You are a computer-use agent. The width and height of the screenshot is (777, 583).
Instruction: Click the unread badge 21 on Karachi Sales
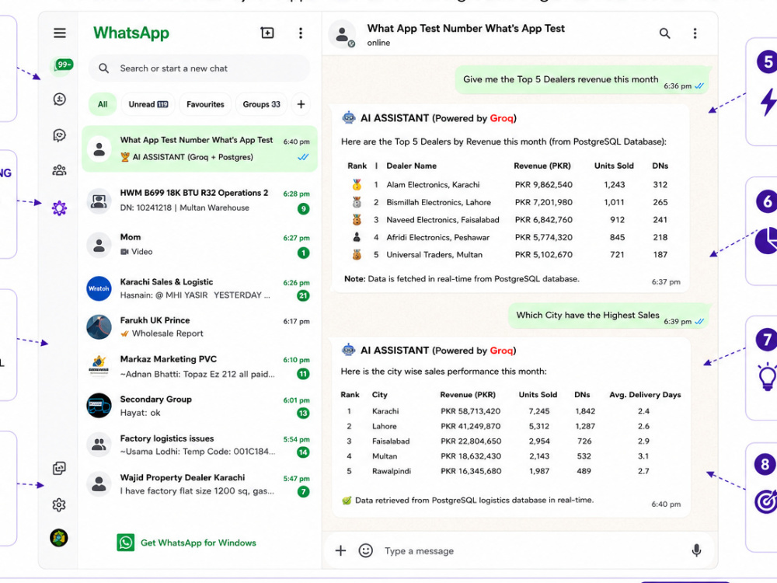303,296
